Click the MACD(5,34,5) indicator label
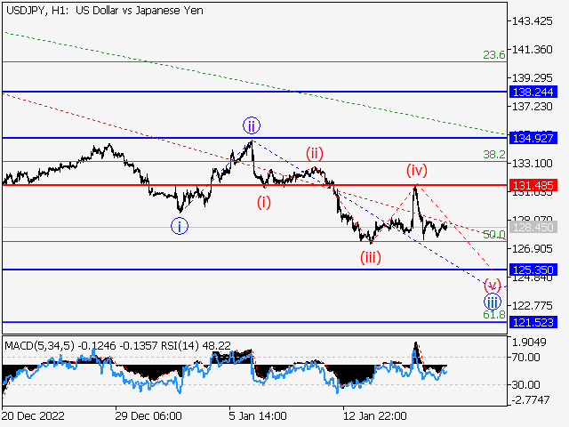This screenshot has height=427, width=569. [39, 345]
